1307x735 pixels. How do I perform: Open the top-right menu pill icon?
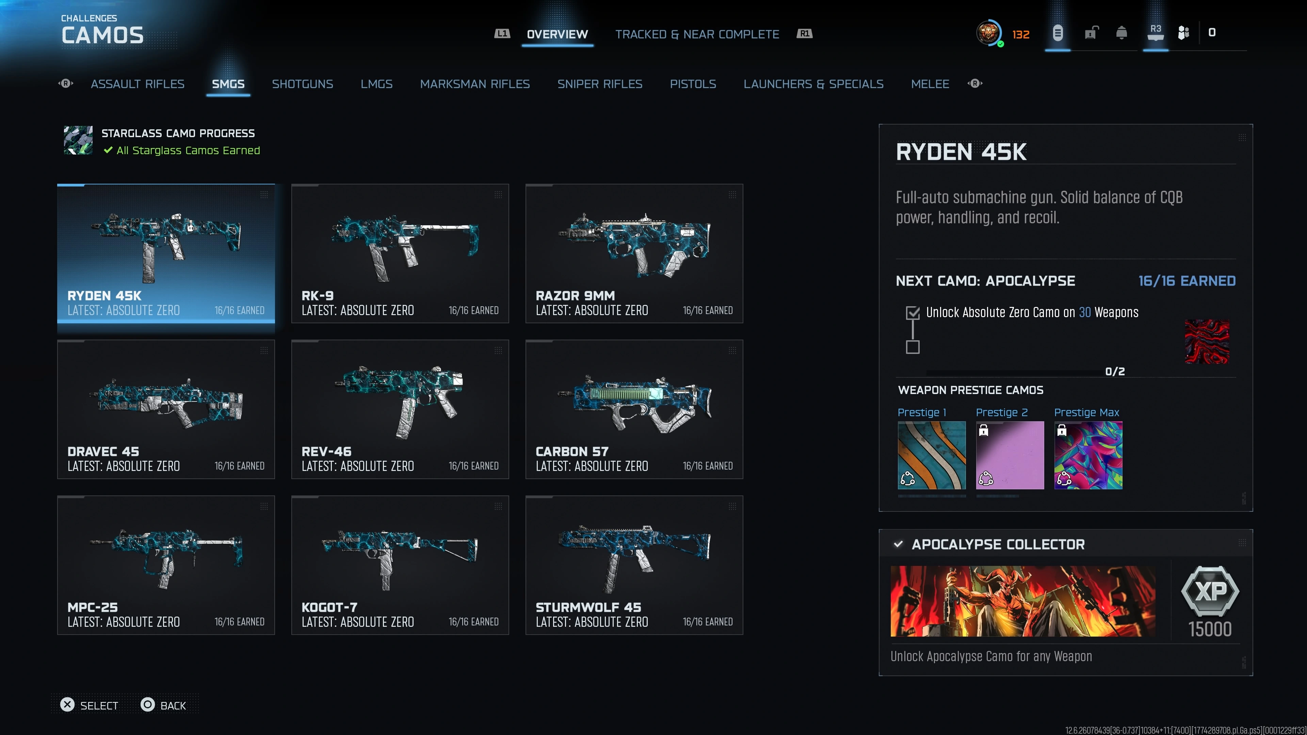coord(1058,33)
